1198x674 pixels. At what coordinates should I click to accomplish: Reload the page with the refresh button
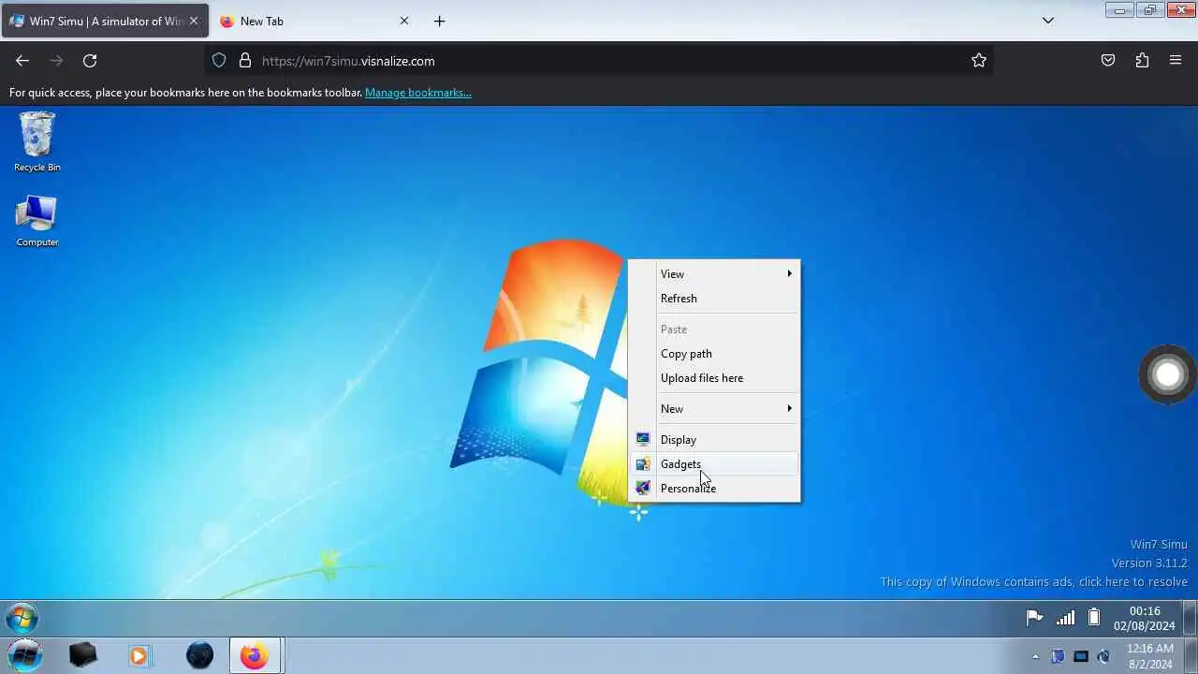tap(90, 61)
